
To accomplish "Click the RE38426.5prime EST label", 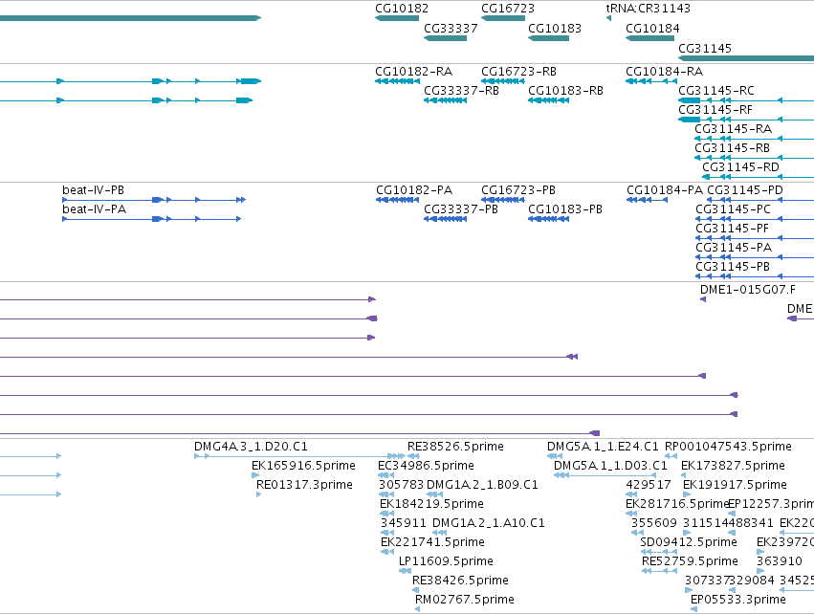I will pyautogui.click(x=460, y=581).
